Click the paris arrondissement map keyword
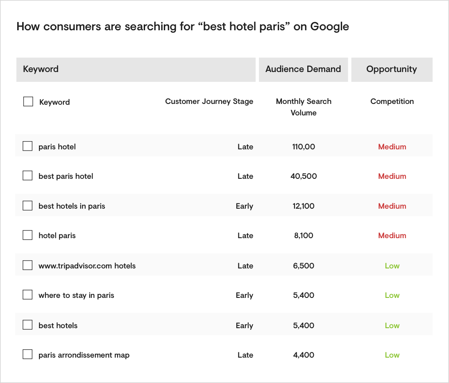The height and width of the screenshot is (383, 449). [84, 355]
